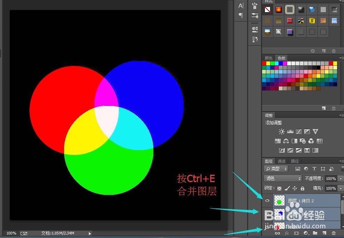
Task: Add a Gradient Map adjustment
Action: click(315, 150)
